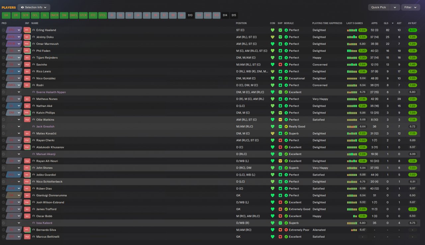Select the S15 substitute slot

(234, 15)
